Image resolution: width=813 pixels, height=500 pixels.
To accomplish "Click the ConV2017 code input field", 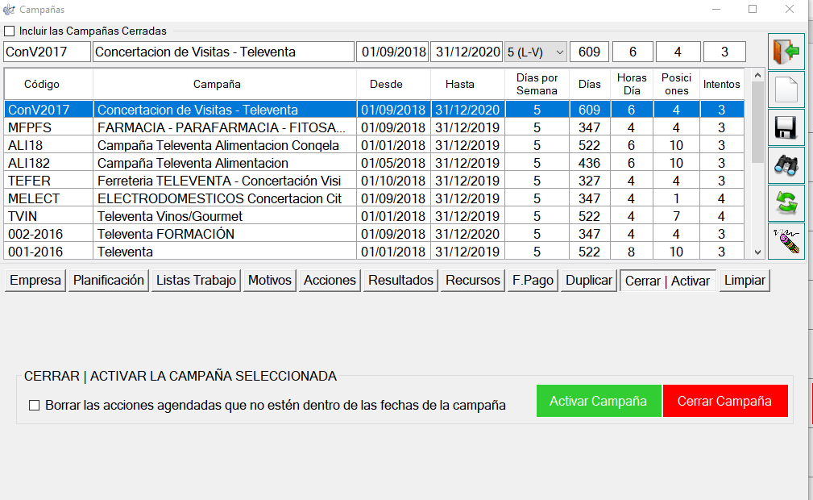I will pos(48,52).
